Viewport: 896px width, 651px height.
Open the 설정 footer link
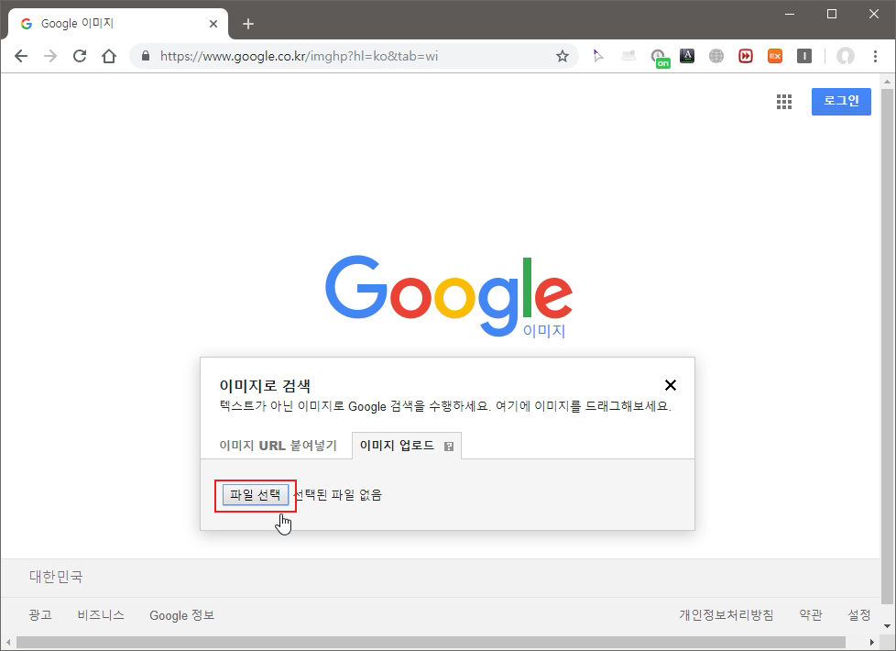click(858, 615)
